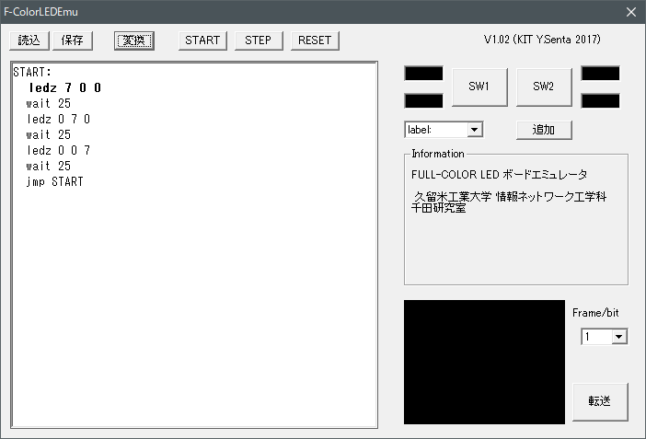Click the 'jmp START' code line
This screenshot has width=646, height=439.
click(54, 182)
